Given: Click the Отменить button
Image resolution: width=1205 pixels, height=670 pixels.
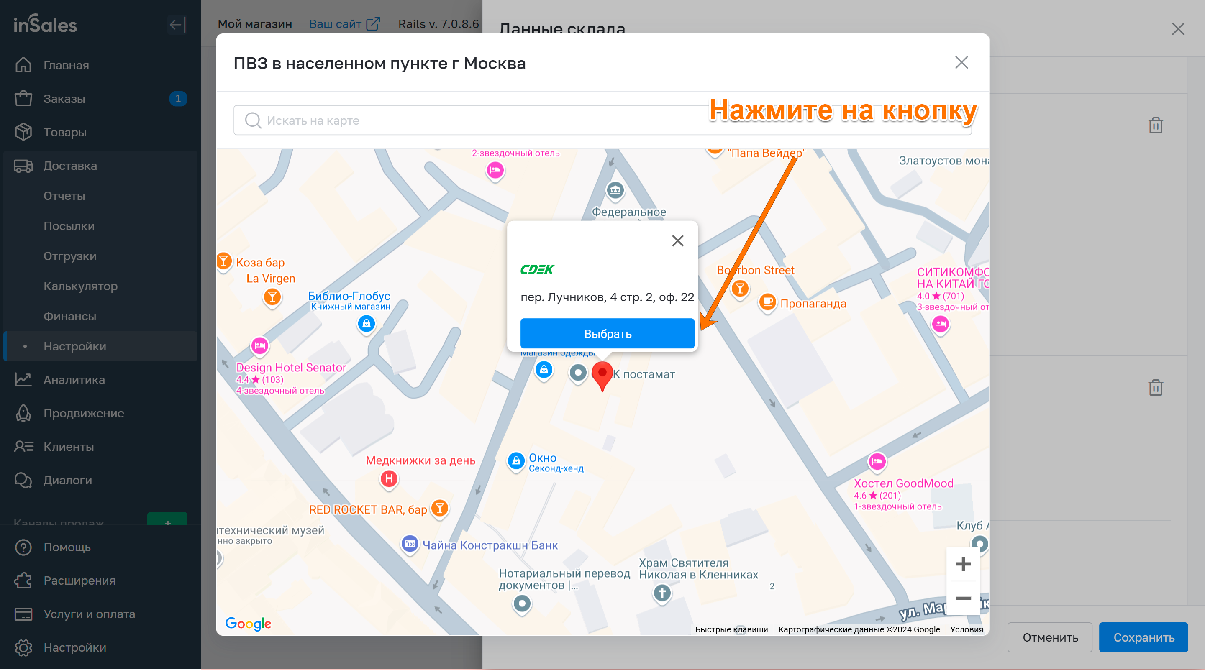Looking at the screenshot, I should pyautogui.click(x=1050, y=637).
